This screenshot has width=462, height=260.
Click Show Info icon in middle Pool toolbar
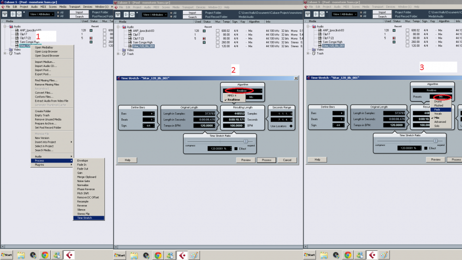tap(118, 14)
